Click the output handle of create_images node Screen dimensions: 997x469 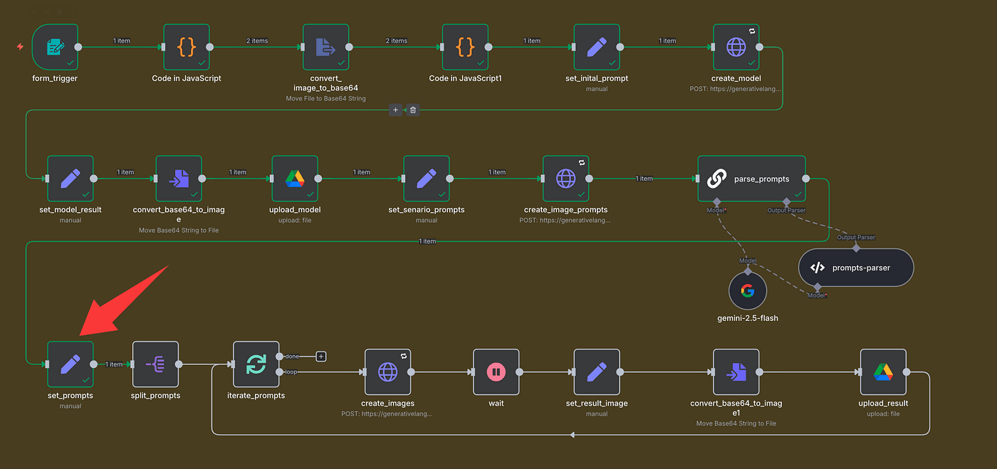tap(417, 371)
